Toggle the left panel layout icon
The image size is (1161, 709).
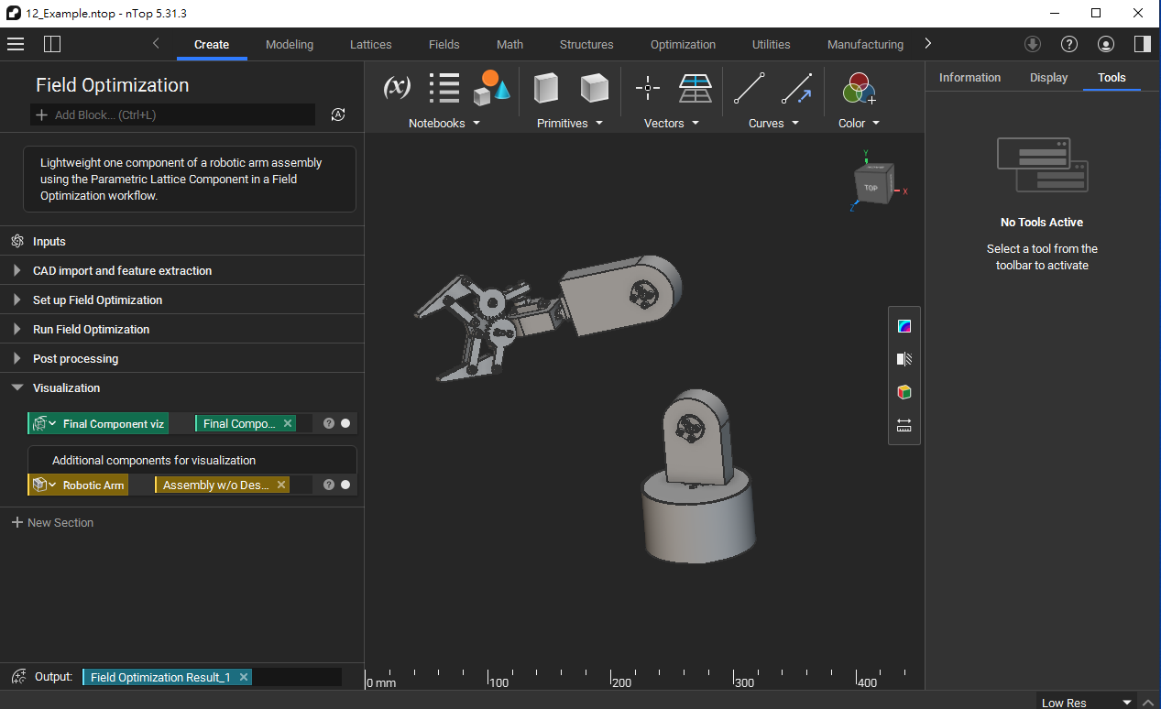click(x=52, y=44)
